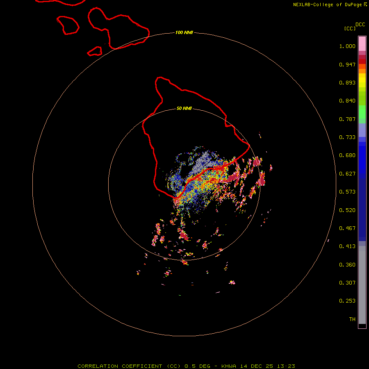369x369 pixels.
Task: Click the 0.360 color scale value
Action: (347, 265)
